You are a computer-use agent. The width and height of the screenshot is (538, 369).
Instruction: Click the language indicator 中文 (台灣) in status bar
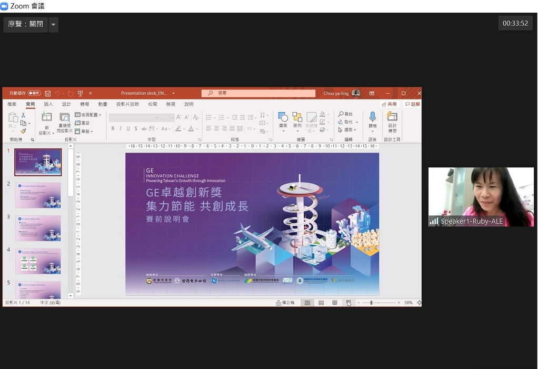tap(51, 303)
